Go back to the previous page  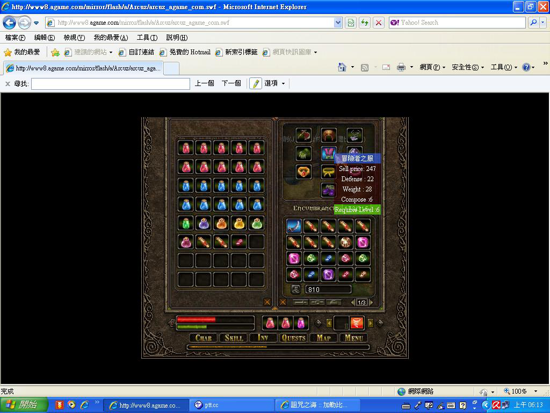pyautogui.click(x=10, y=23)
